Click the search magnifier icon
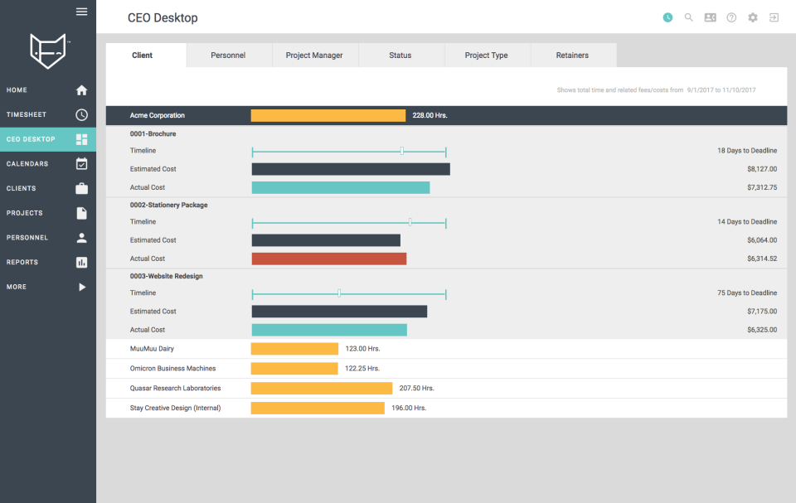Screen dimensions: 796x503 tap(688, 17)
